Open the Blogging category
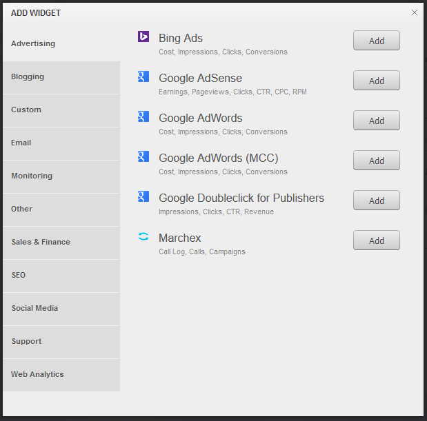The width and height of the screenshot is (427, 421). 61,77
